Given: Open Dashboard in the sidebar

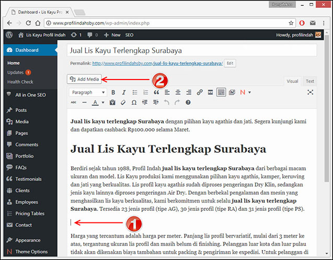Looking at the screenshot, I should point(30,50).
